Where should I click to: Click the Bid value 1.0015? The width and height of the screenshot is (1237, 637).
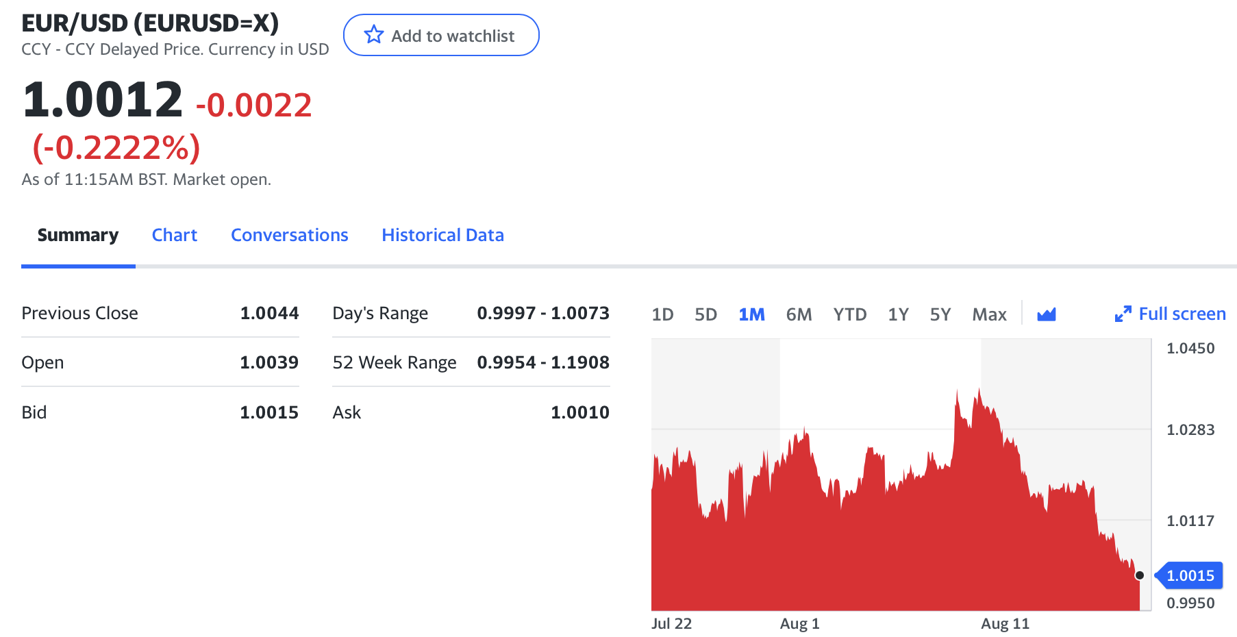(269, 412)
